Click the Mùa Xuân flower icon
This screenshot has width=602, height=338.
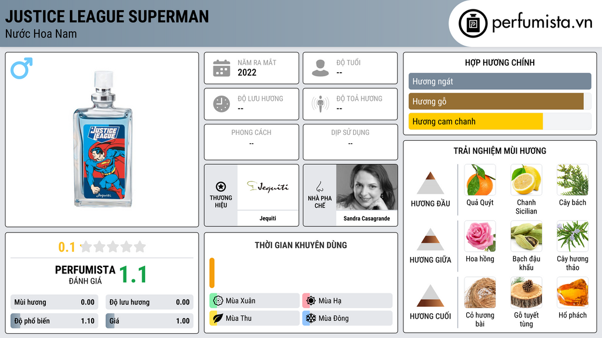(218, 301)
